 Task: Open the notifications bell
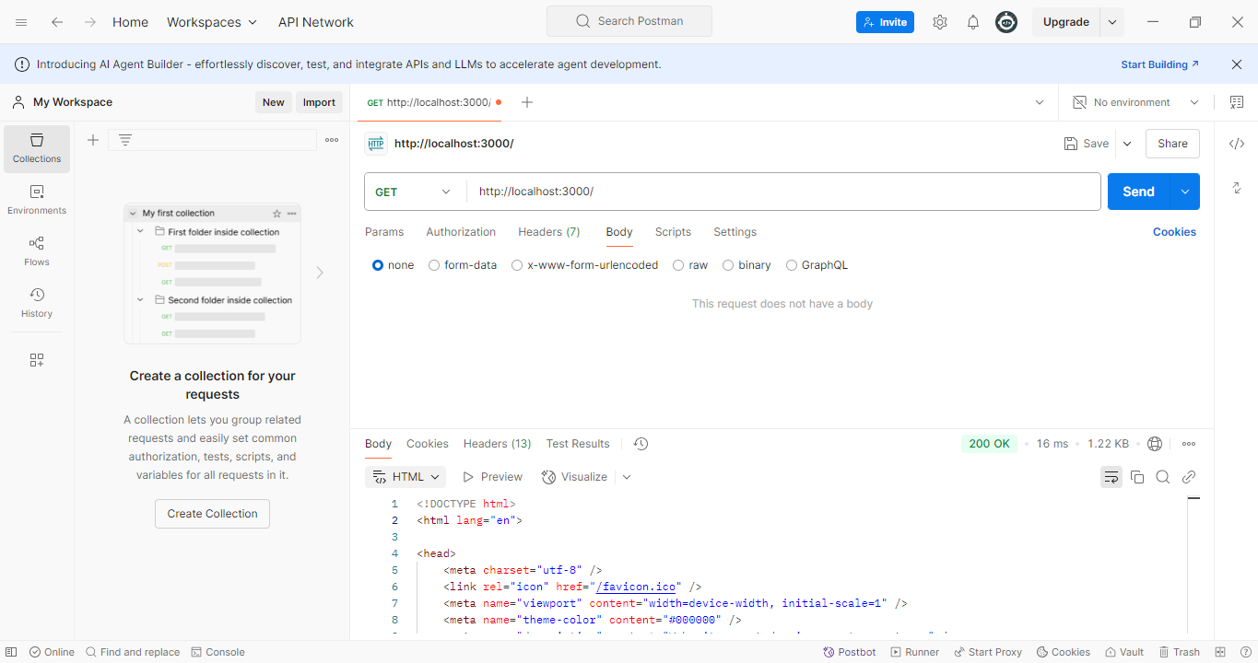tap(973, 22)
